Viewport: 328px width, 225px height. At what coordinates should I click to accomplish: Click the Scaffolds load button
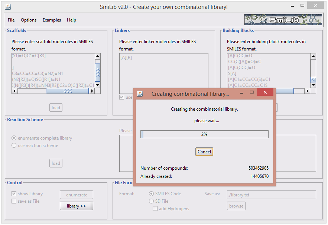point(56,107)
